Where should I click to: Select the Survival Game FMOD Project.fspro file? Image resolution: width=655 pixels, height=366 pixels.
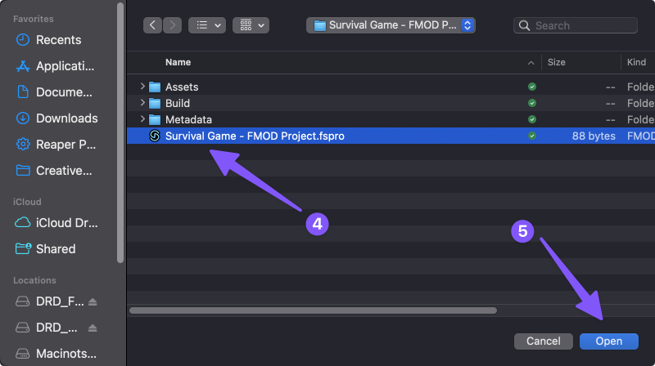(254, 136)
